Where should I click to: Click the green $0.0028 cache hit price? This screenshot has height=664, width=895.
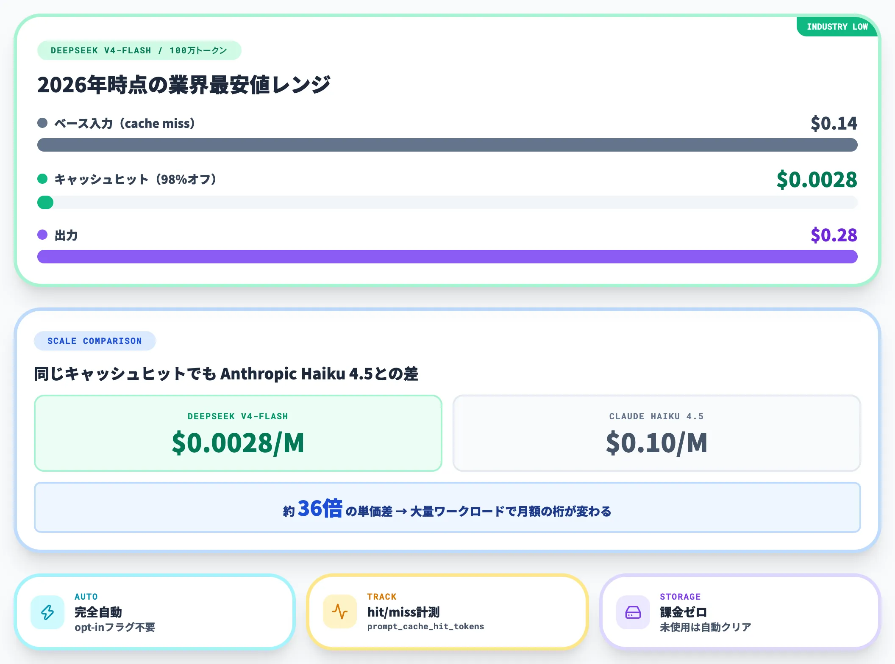(817, 180)
